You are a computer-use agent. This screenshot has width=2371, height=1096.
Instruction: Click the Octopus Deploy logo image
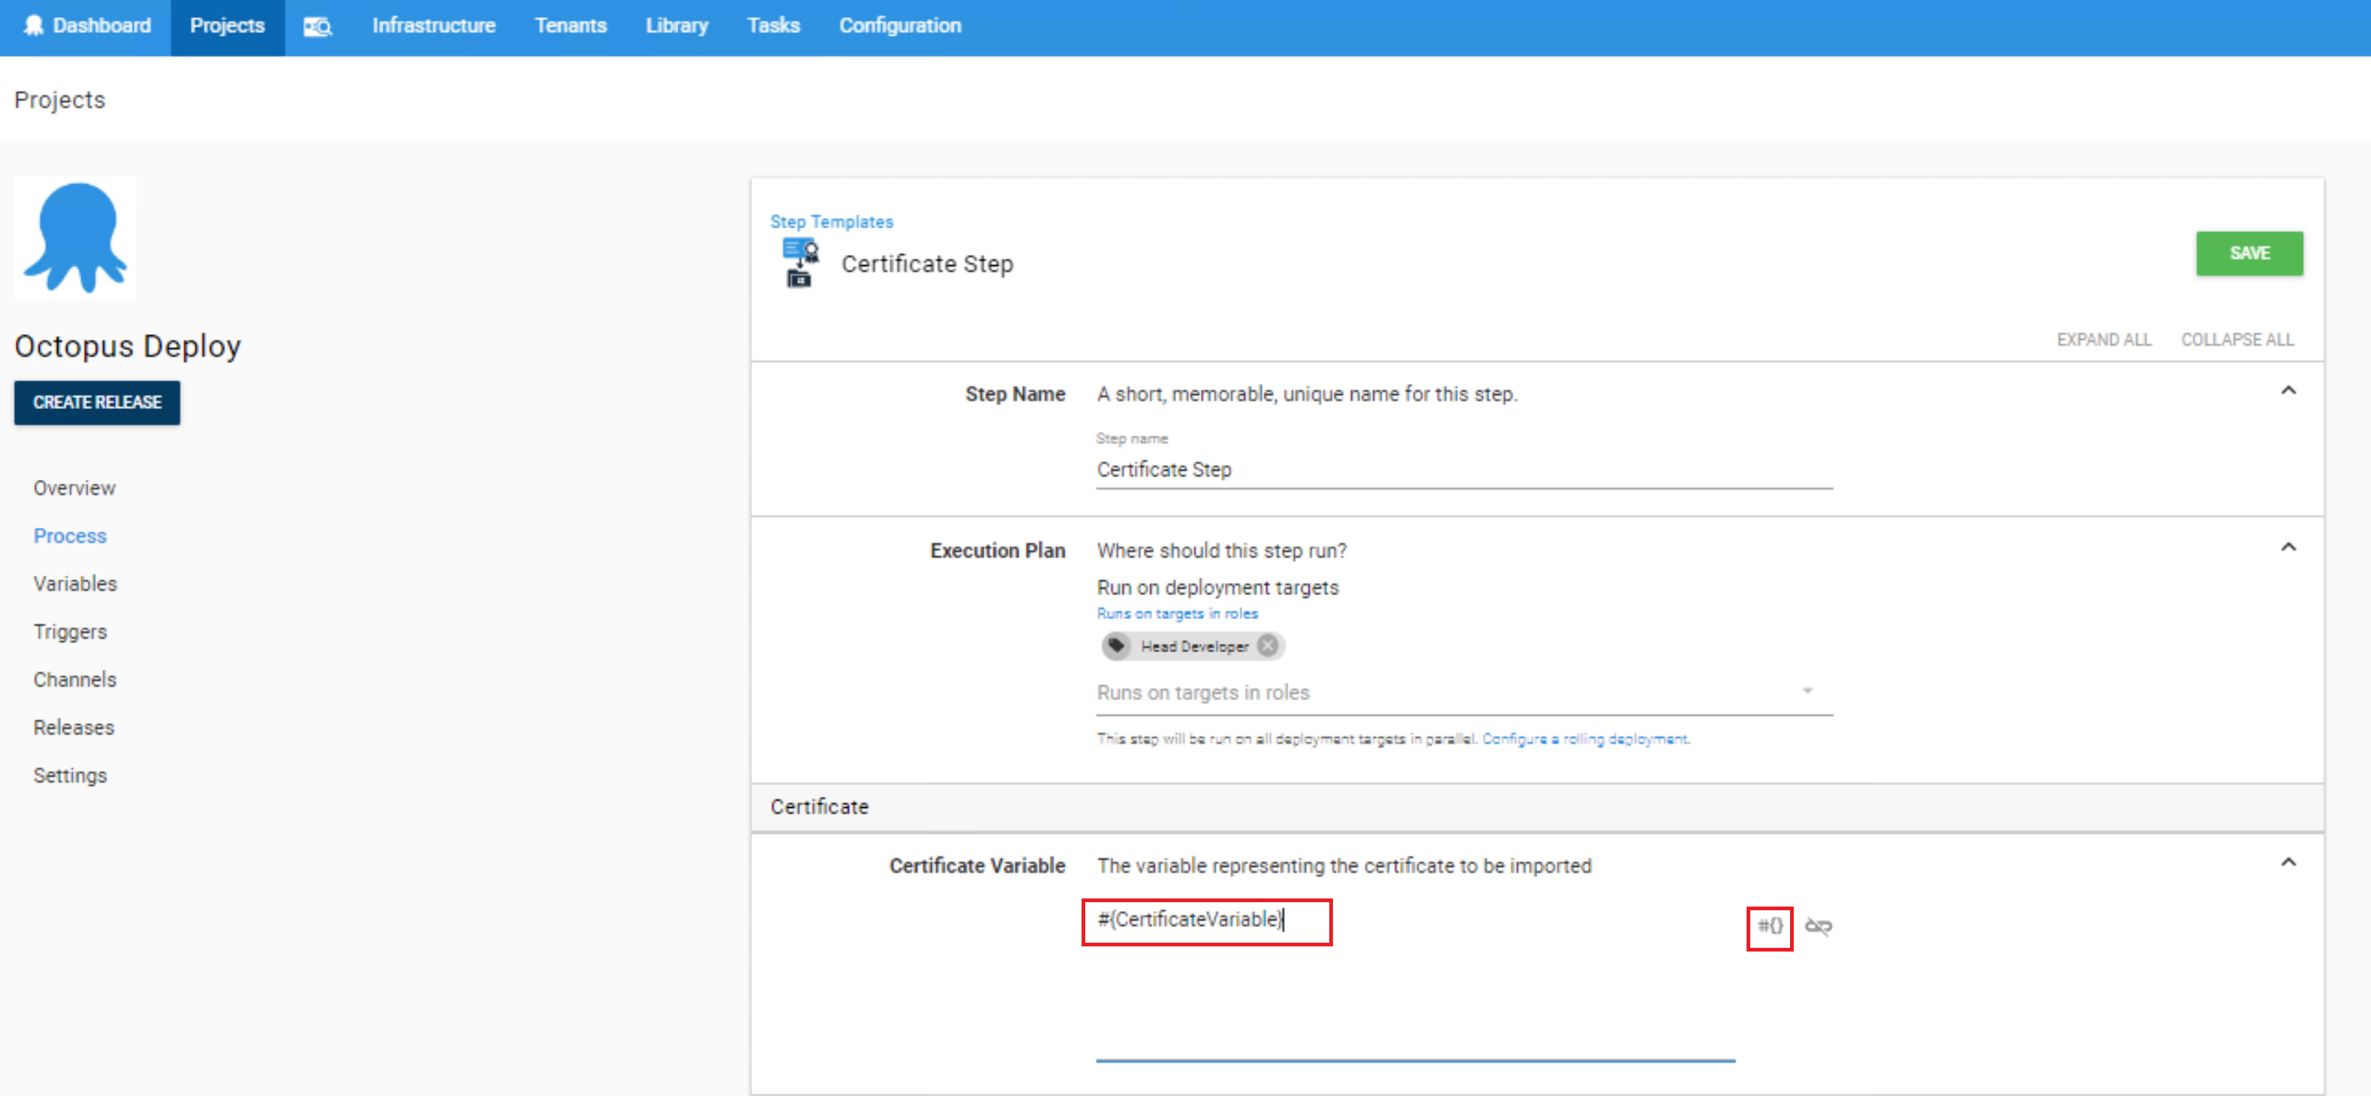coord(74,237)
